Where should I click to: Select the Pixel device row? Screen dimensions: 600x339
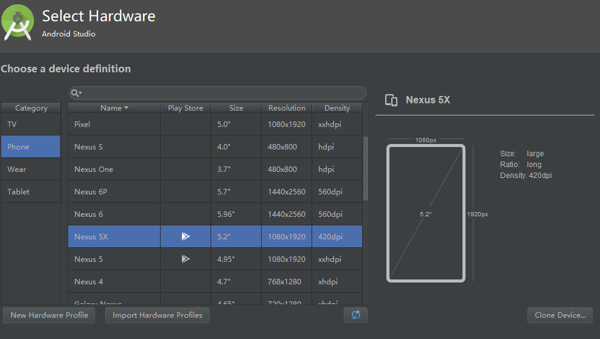tap(215, 124)
